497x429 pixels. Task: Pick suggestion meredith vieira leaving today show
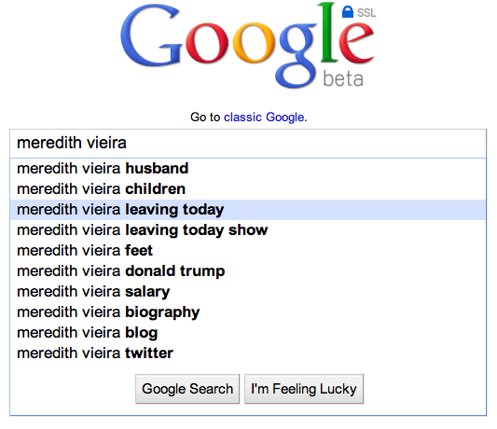pos(248,230)
